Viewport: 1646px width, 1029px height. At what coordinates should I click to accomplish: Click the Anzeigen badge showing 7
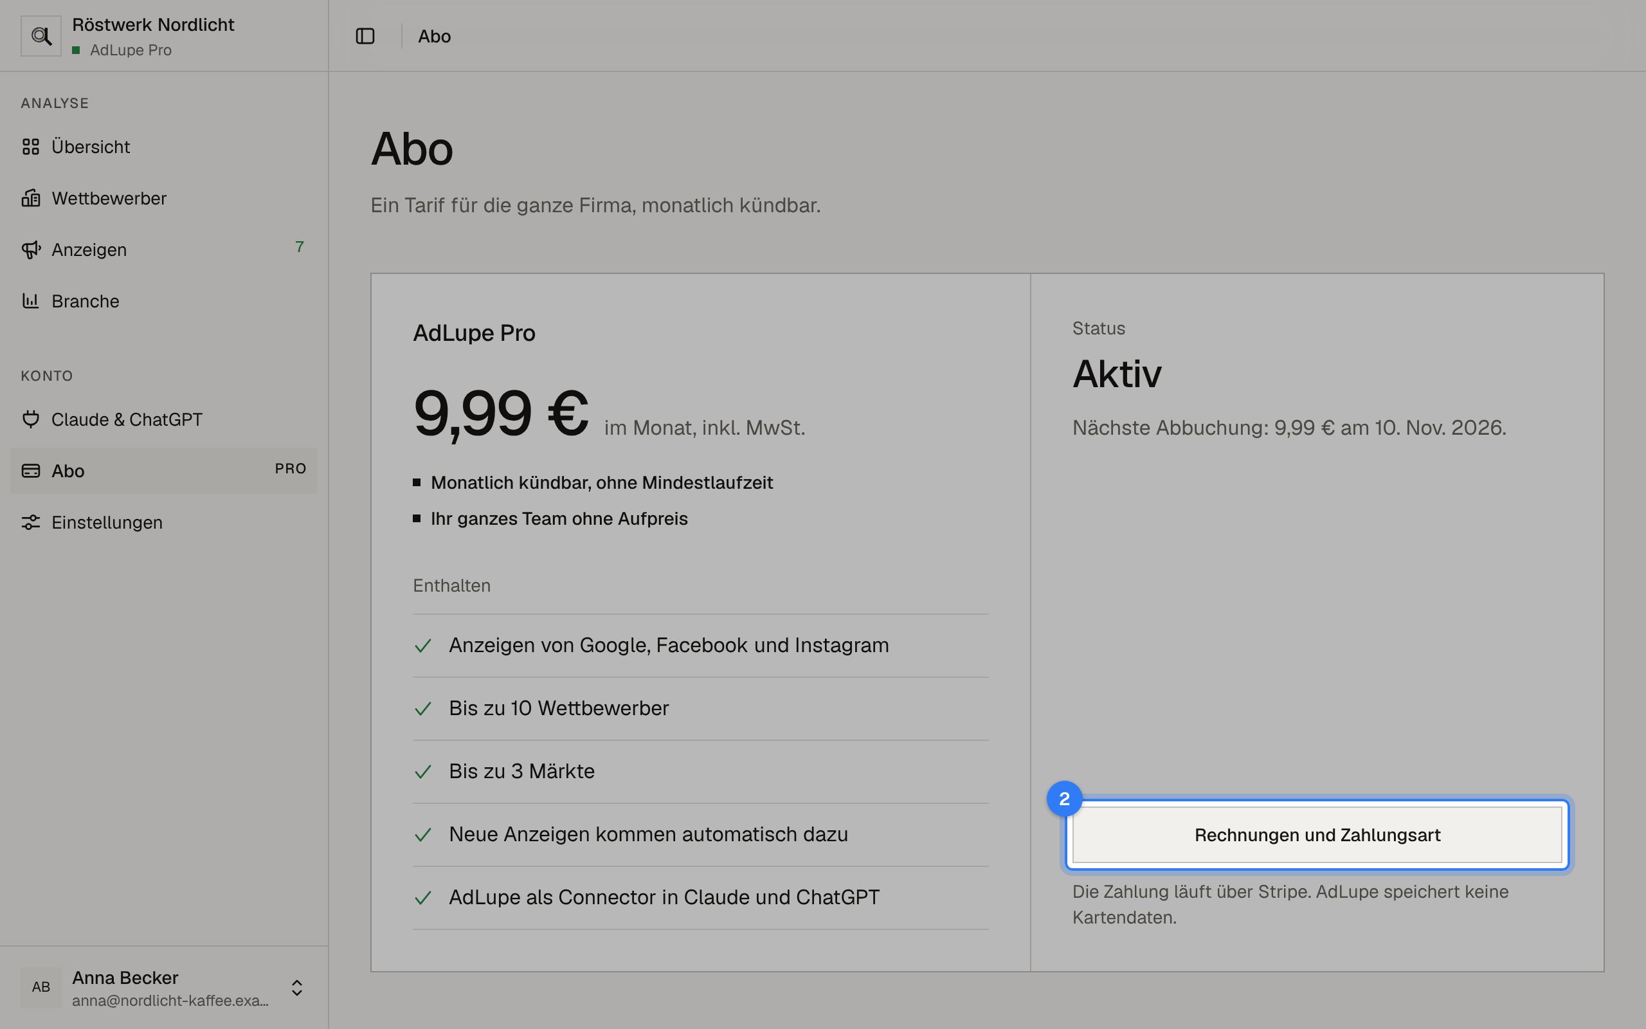pyautogui.click(x=299, y=247)
